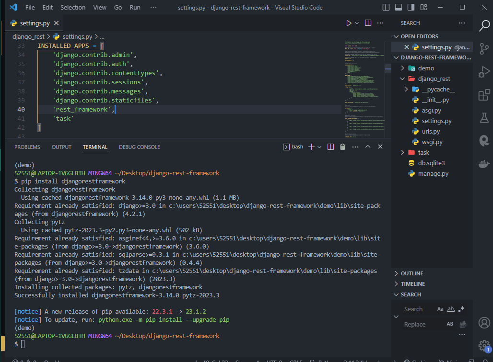493x362 pixels.
Task: Close the terminal panel
Action: pyautogui.click(x=380, y=147)
